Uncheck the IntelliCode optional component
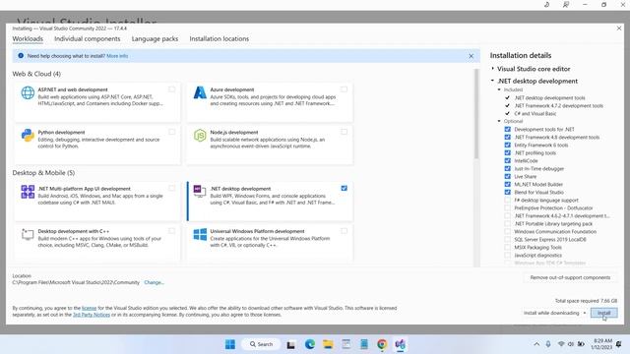The width and height of the screenshot is (630, 354). (508, 160)
